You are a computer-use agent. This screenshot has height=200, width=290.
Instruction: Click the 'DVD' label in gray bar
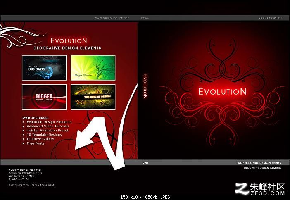click(145, 163)
